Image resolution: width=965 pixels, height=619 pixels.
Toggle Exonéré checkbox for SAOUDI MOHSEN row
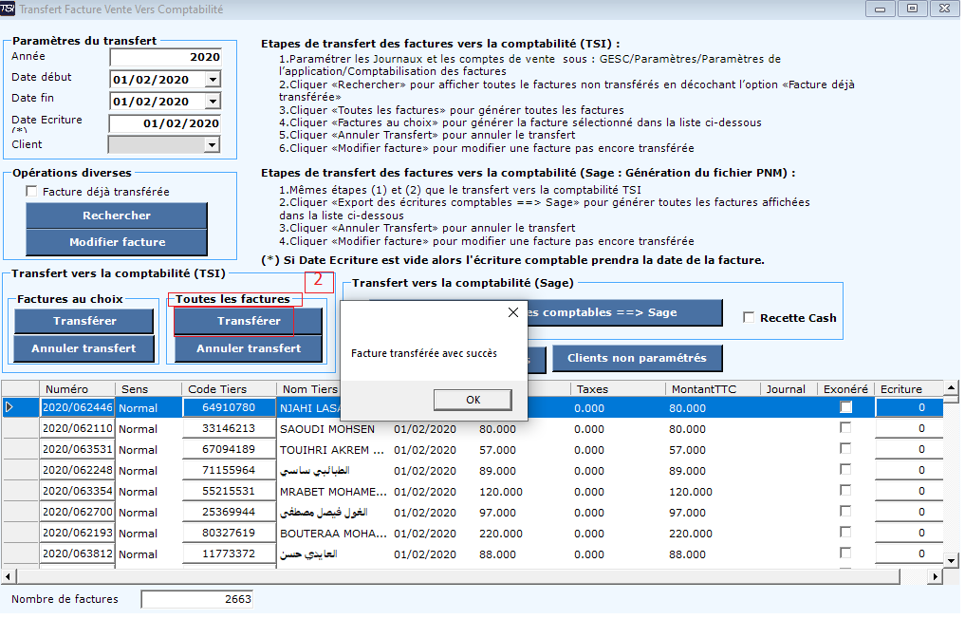[x=845, y=428]
